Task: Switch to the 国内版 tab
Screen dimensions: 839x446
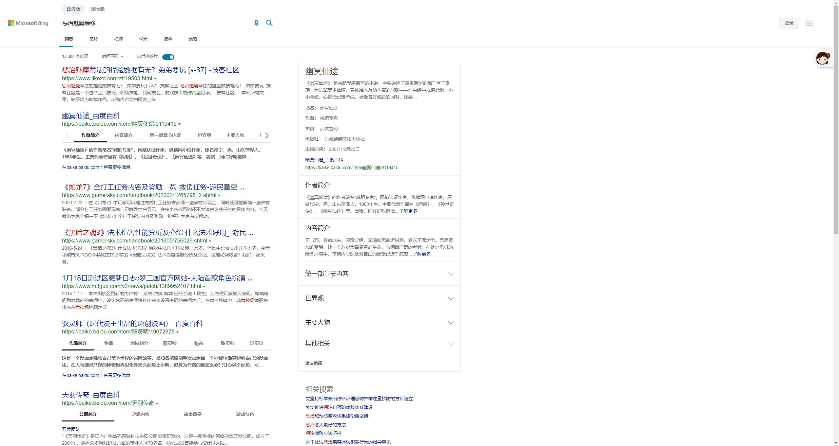Action: 73,9
